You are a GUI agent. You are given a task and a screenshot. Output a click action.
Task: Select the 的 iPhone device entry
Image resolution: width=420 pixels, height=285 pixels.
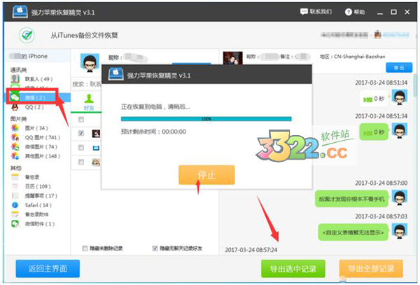click(38, 56)
